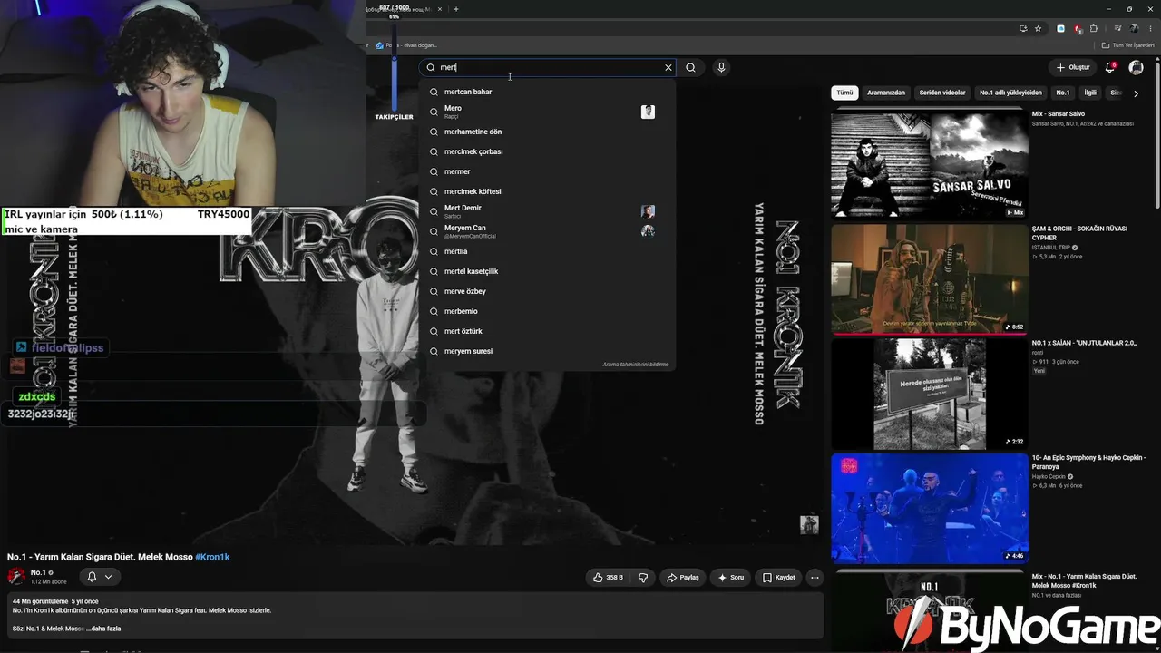
Task: Click the UNUTULANLAR 2.0 video title
Action: (x=1084, y=343)
